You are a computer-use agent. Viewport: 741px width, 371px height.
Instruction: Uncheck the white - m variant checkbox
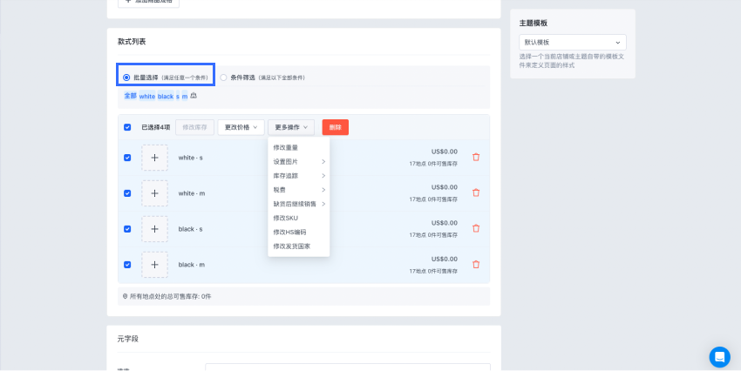pos(127,193)
